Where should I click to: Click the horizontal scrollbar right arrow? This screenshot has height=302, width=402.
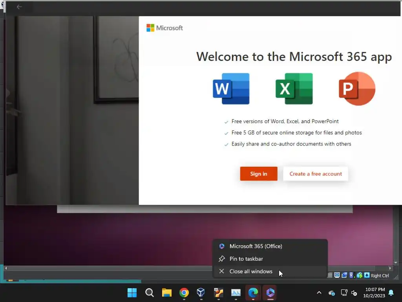[390, 268]
